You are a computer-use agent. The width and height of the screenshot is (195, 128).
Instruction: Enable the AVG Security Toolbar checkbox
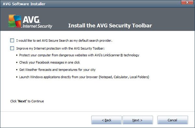tap(12, 48)
